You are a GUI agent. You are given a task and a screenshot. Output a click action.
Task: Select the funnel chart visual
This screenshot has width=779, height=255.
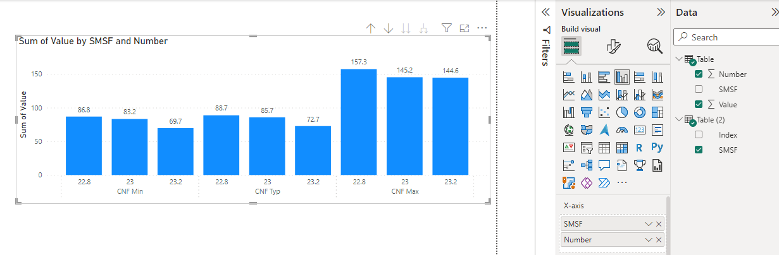pyautogui.click(x=586, y=112)
